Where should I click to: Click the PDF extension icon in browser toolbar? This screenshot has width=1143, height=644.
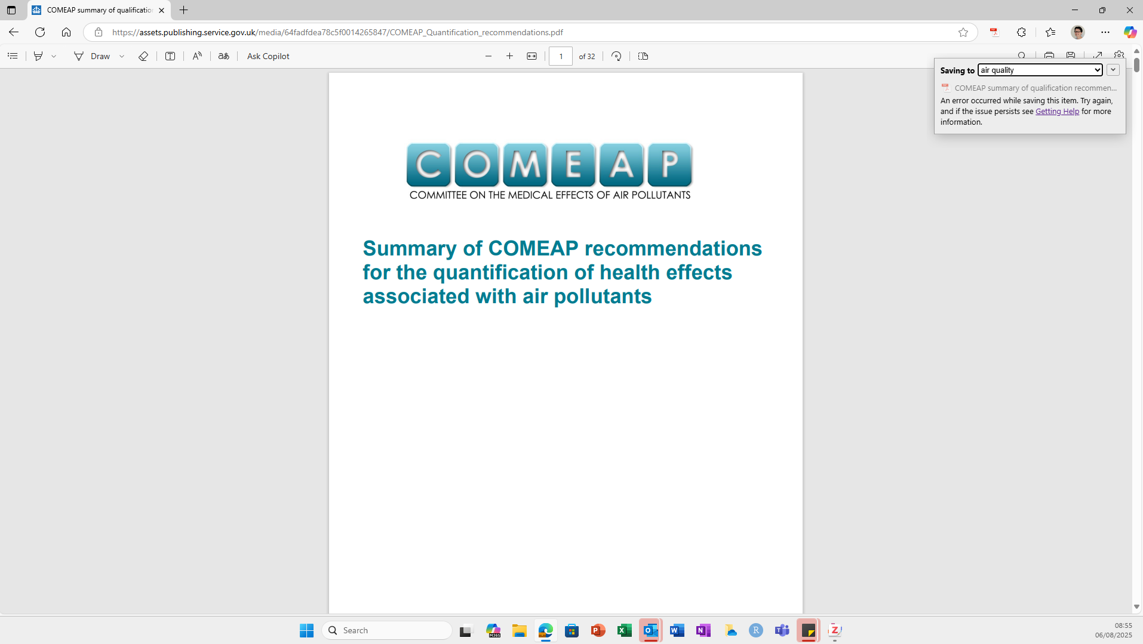(994, 32)
